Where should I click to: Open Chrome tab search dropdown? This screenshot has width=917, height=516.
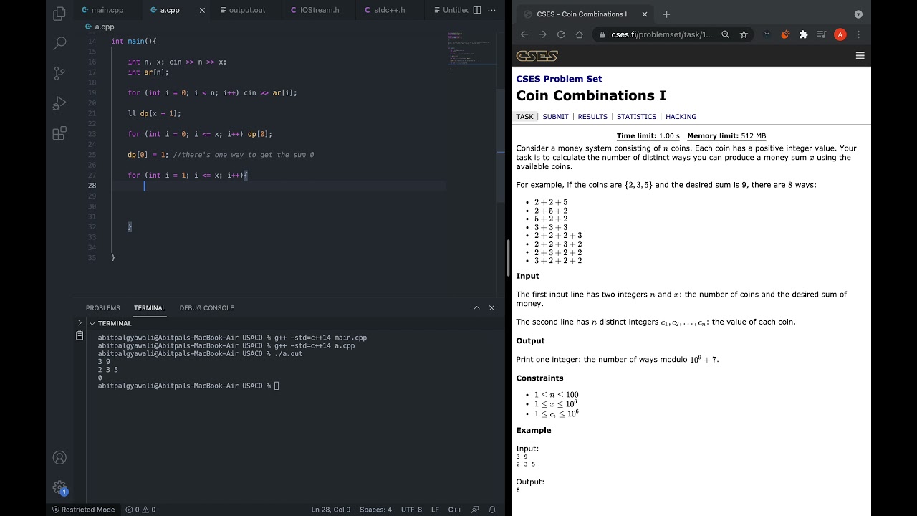pos(858,14)
